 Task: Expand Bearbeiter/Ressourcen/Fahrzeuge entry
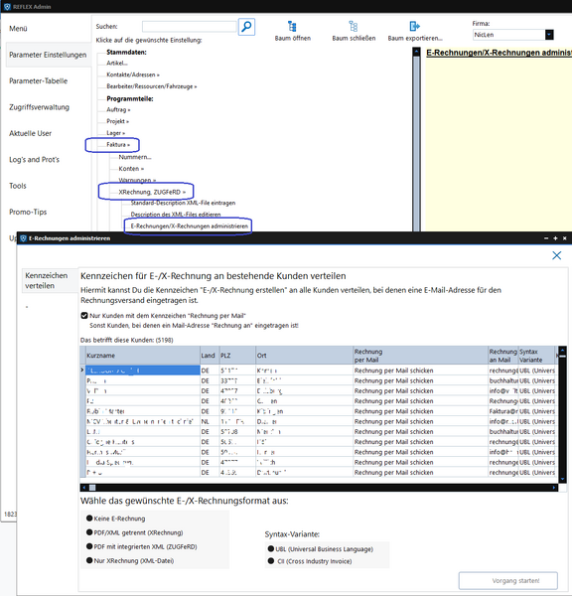point(152,86)
